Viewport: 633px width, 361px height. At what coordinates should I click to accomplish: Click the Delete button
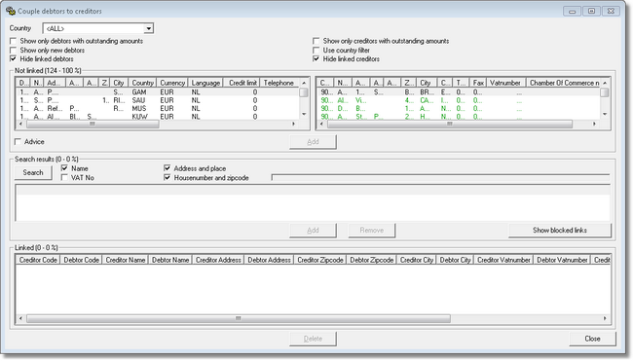coord(313,339)
